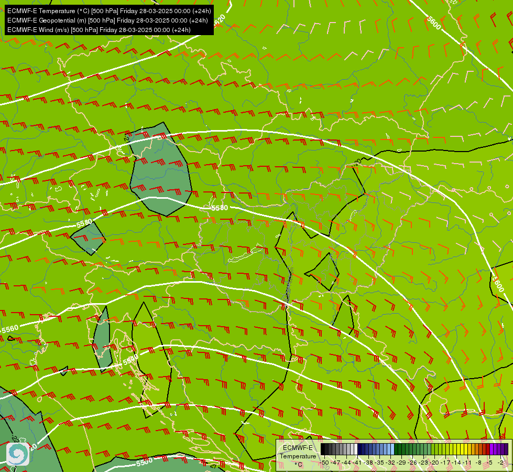Viewport: 513px width, 472px height.
Task: Click the -8 tick label on legend
Action: [478, 463]
